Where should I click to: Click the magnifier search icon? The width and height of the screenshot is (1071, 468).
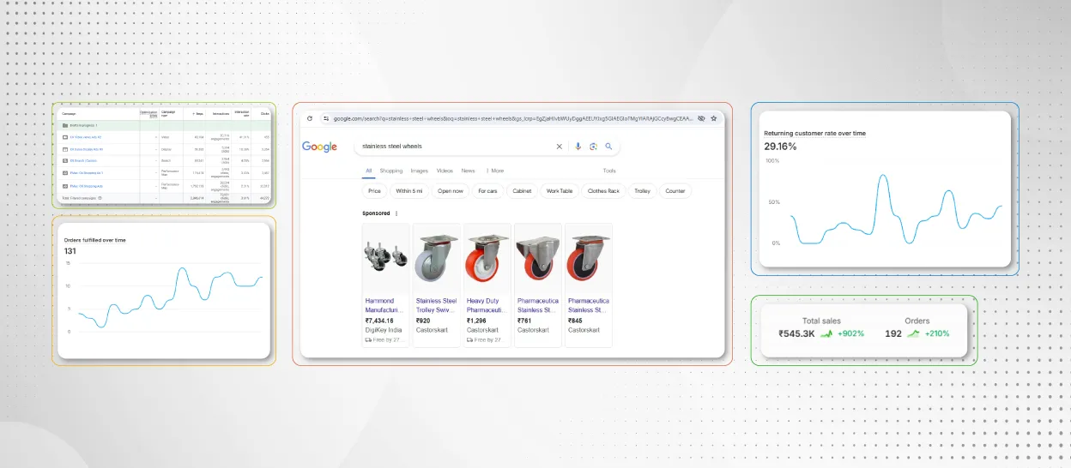click(608, 147)
